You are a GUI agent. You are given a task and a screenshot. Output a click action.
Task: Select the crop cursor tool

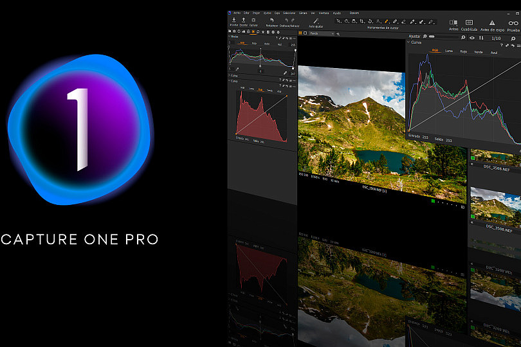(x=362, y=21)
